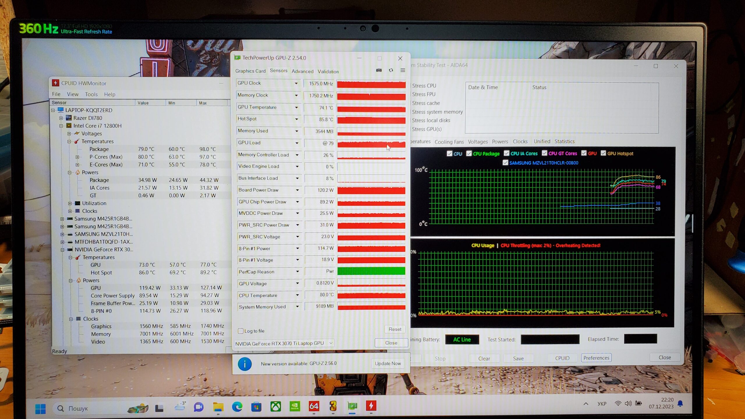The image size is (745, 419).
Task: Expand the Razer DI780 tree node
Action: (x=61, y=118)
